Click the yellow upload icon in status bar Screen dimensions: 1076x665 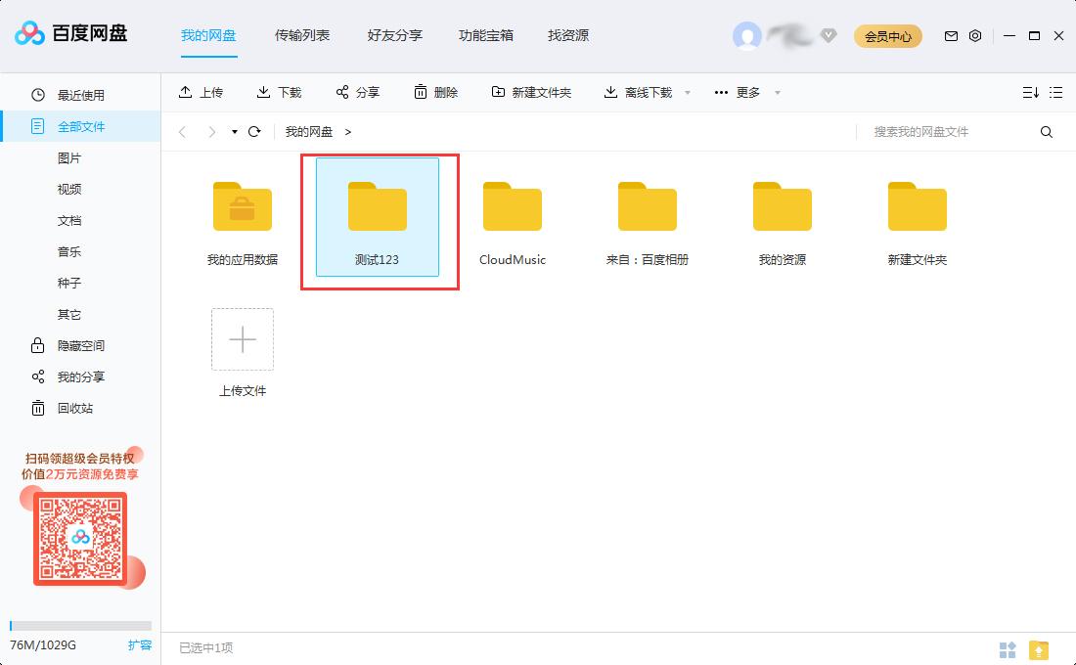tap(1039, 649)
